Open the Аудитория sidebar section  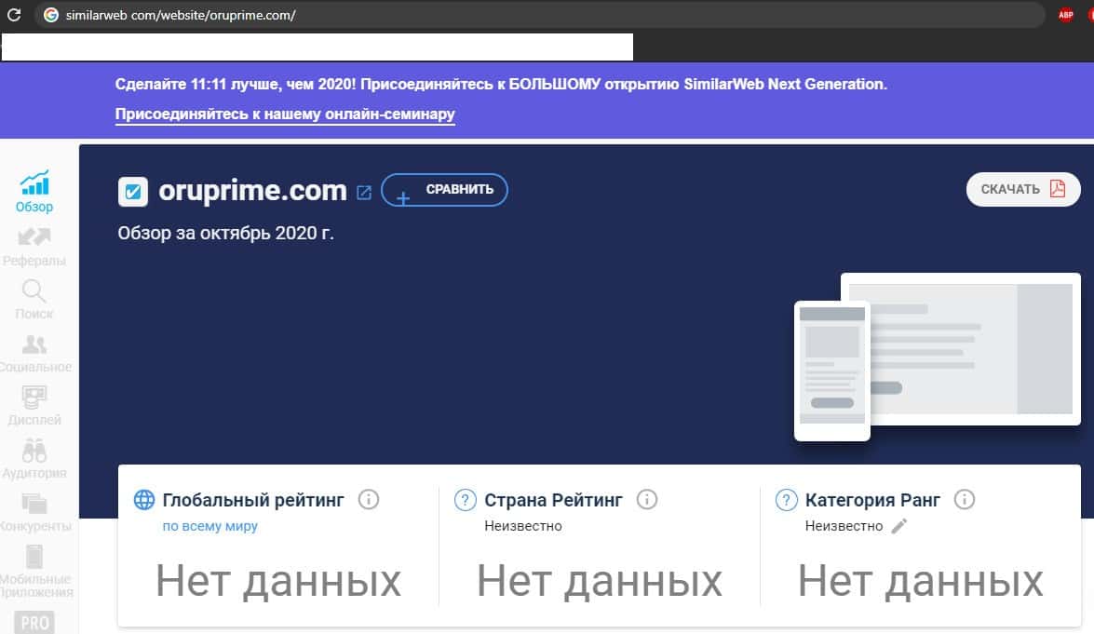[34, 460]
